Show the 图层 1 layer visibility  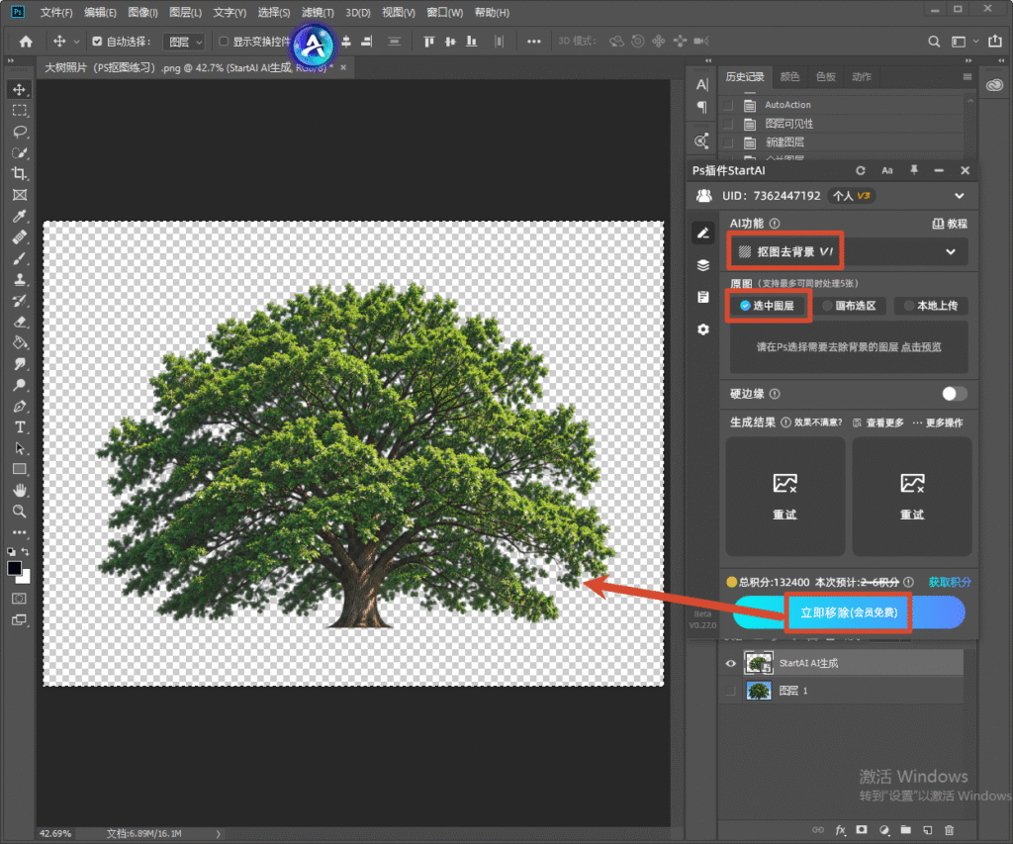[x=731, y=691]
